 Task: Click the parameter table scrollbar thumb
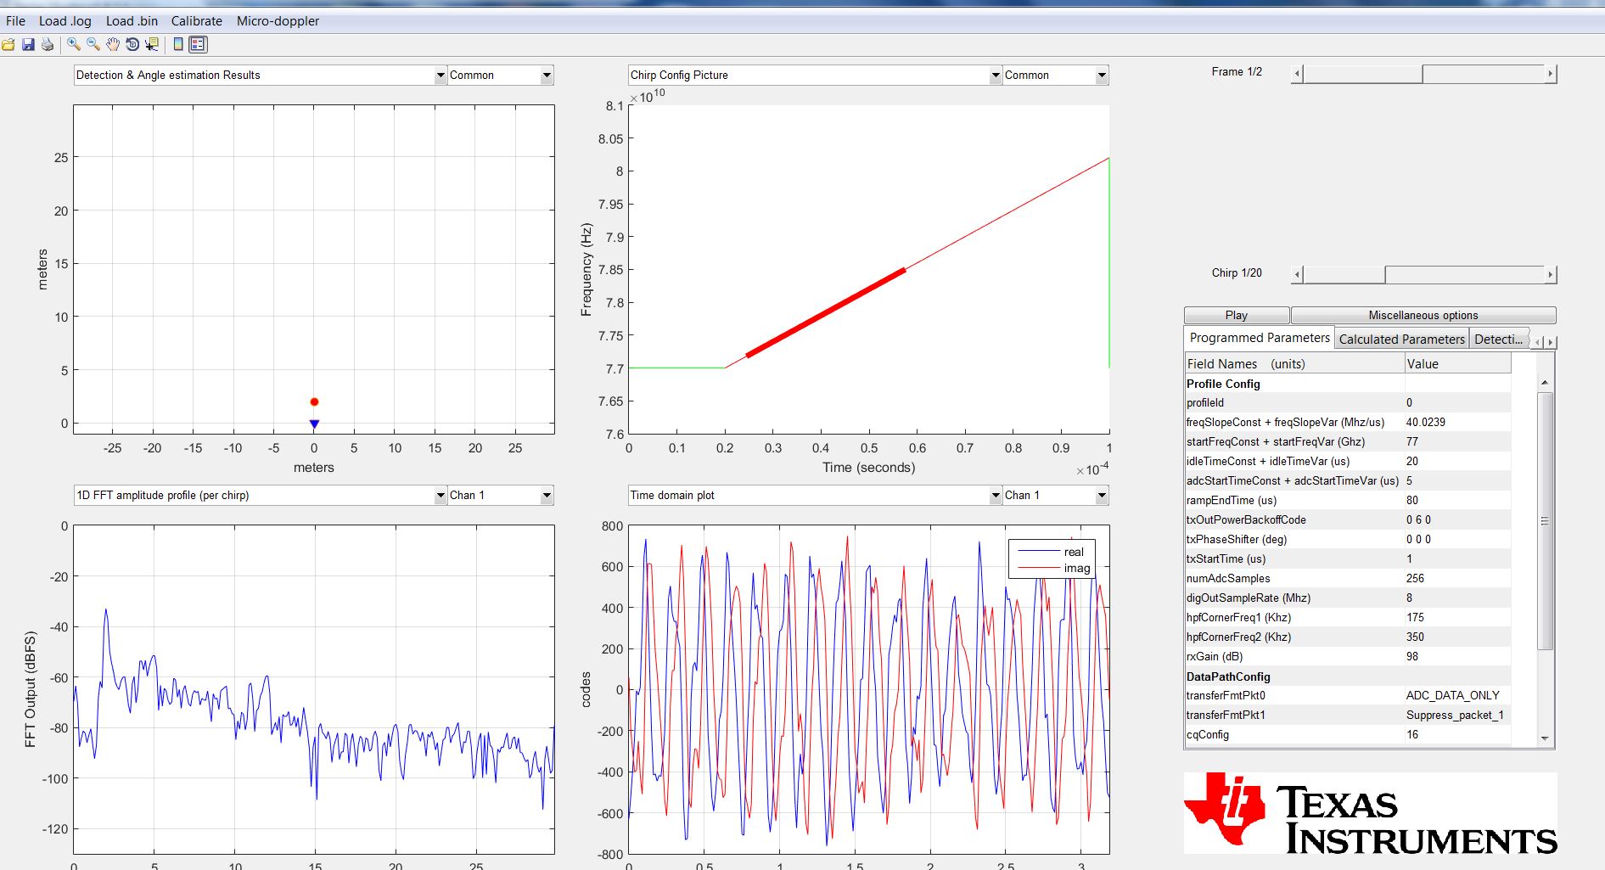[1545, 520]
